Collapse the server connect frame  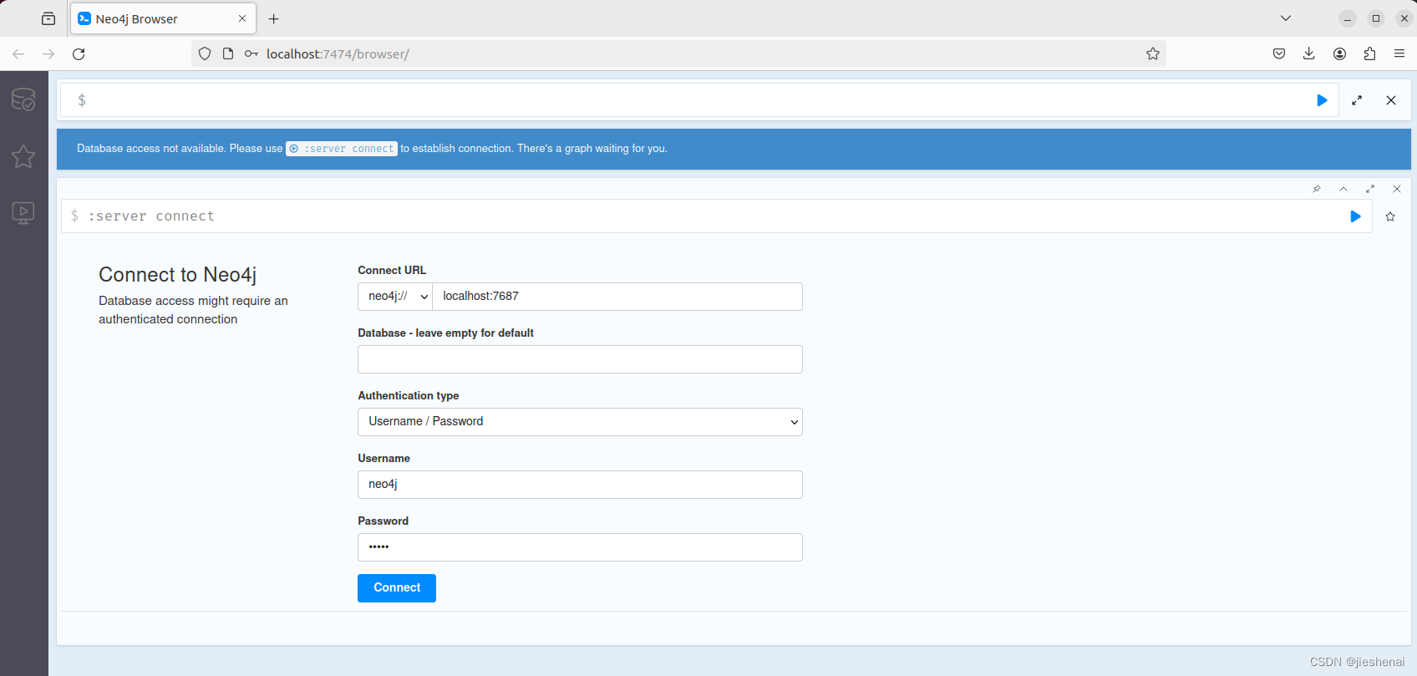(x=1343, y=189)
